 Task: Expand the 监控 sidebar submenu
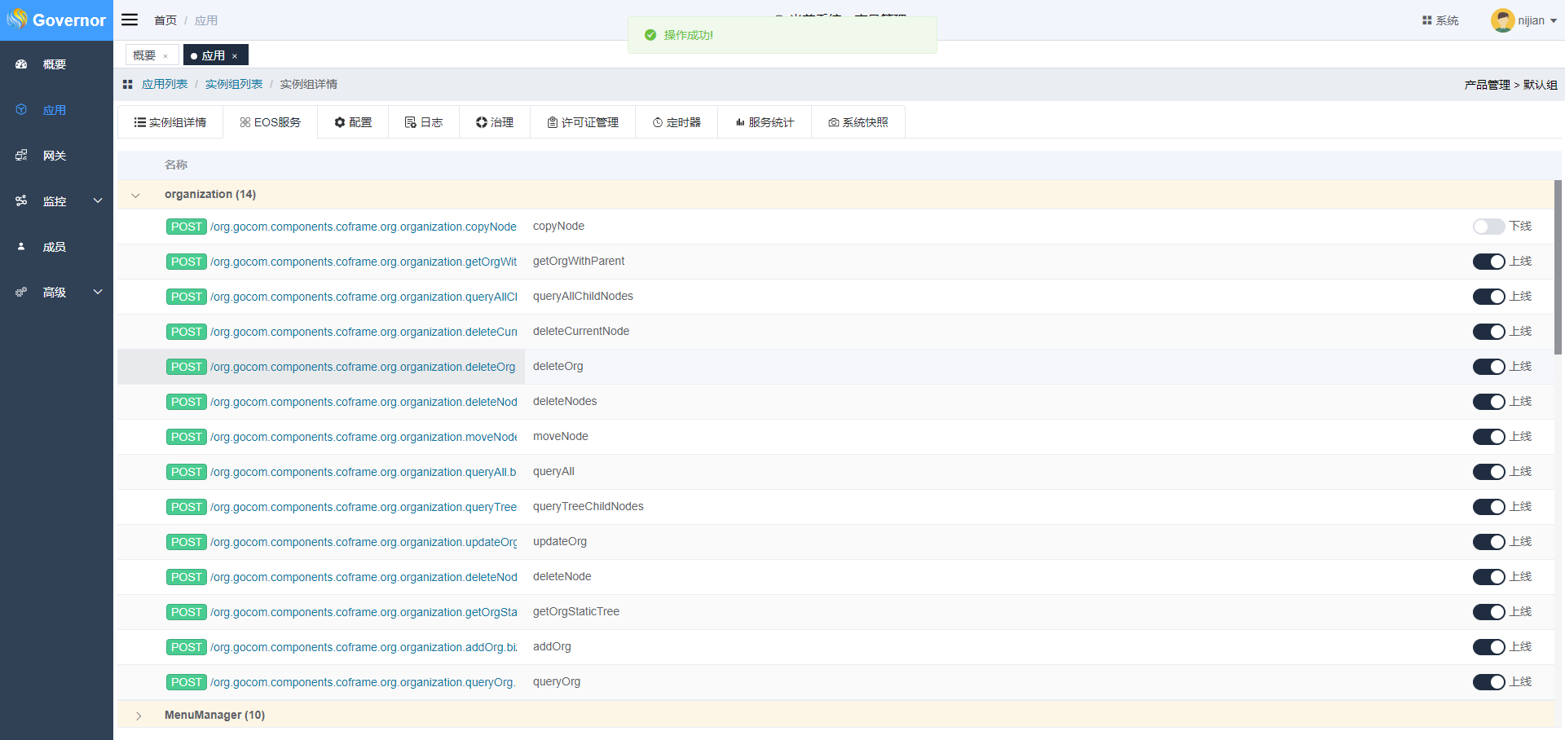pos(98,200)
